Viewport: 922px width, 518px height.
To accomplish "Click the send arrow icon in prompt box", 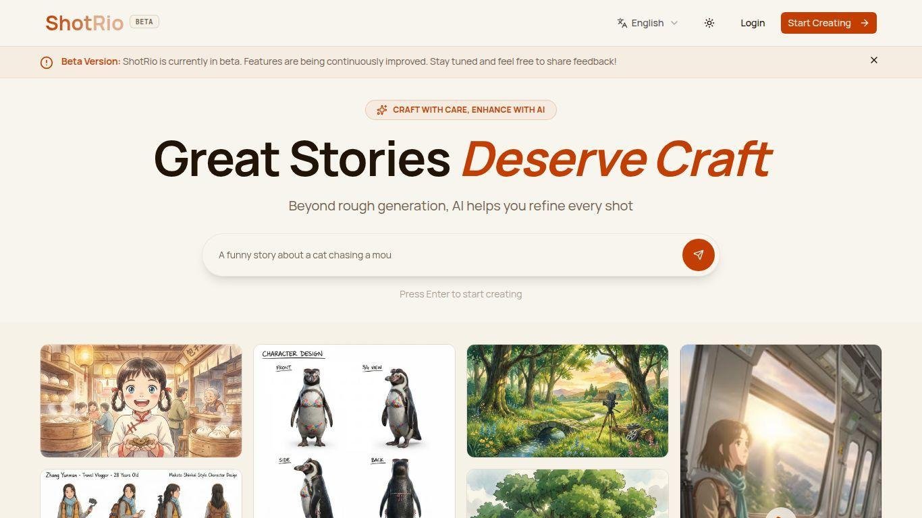I will [x=699, y=255].
